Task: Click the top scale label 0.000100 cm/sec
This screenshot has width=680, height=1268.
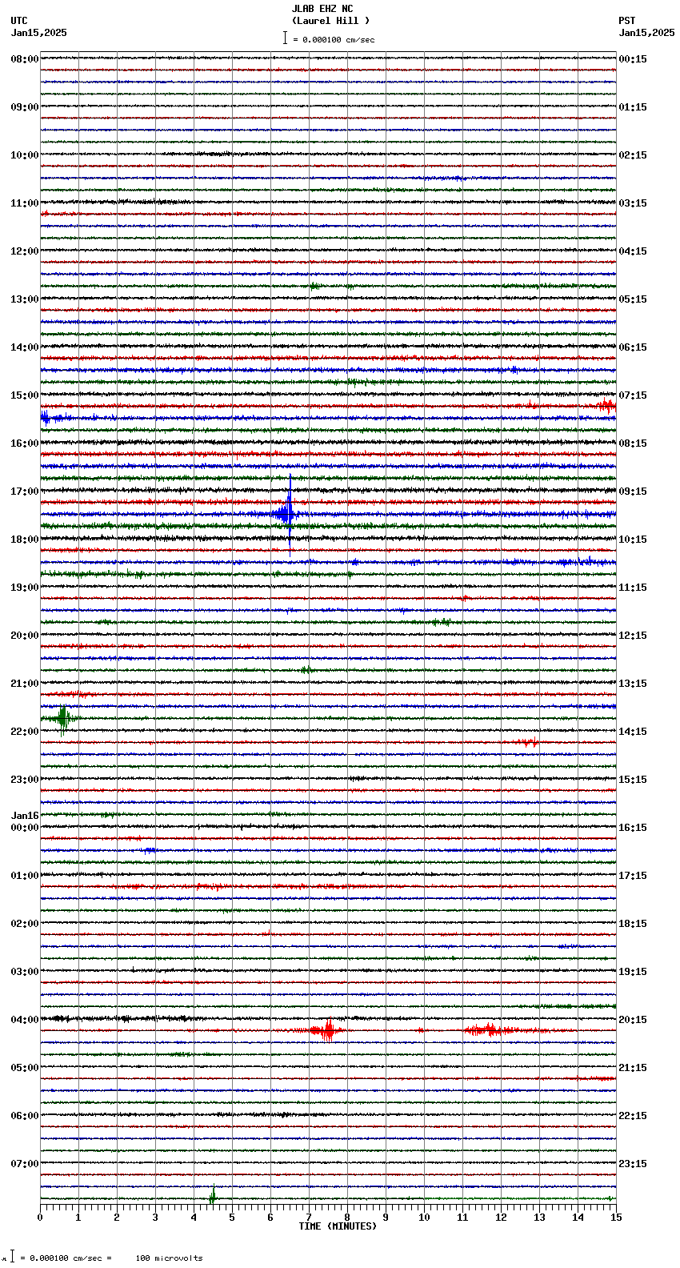Action: pos(338,39)
